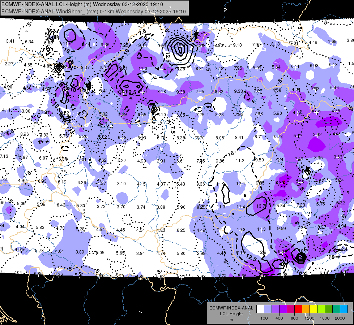The image size is (354, 325).
Task: Choose the cyan blue legend swatch
Action: coord(344,309)
